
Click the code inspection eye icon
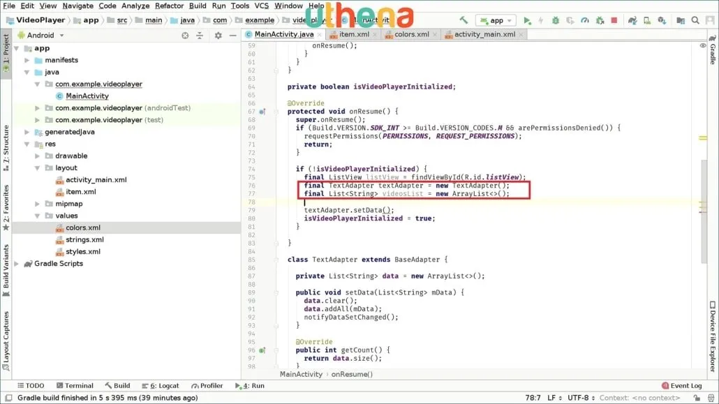pos(702,45)
